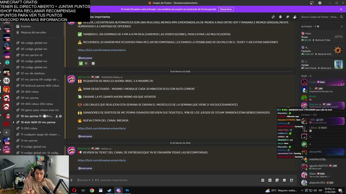Add a reaction with the smiley button
Viewport: 346px width, 194px height.
(93, 63)
